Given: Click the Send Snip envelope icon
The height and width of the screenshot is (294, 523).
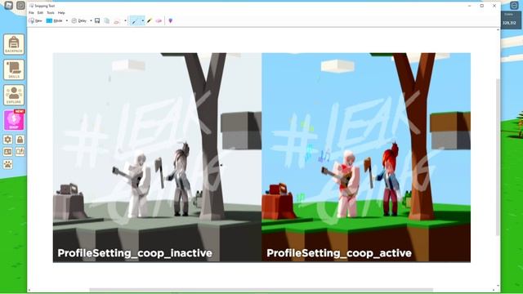Looking at the screenshot, I should [x=117, y=21].
